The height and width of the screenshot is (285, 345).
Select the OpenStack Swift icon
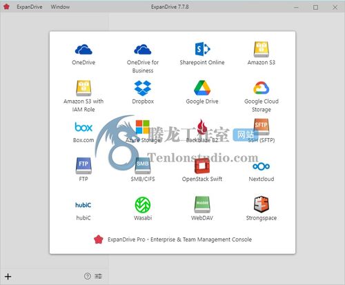202,166
